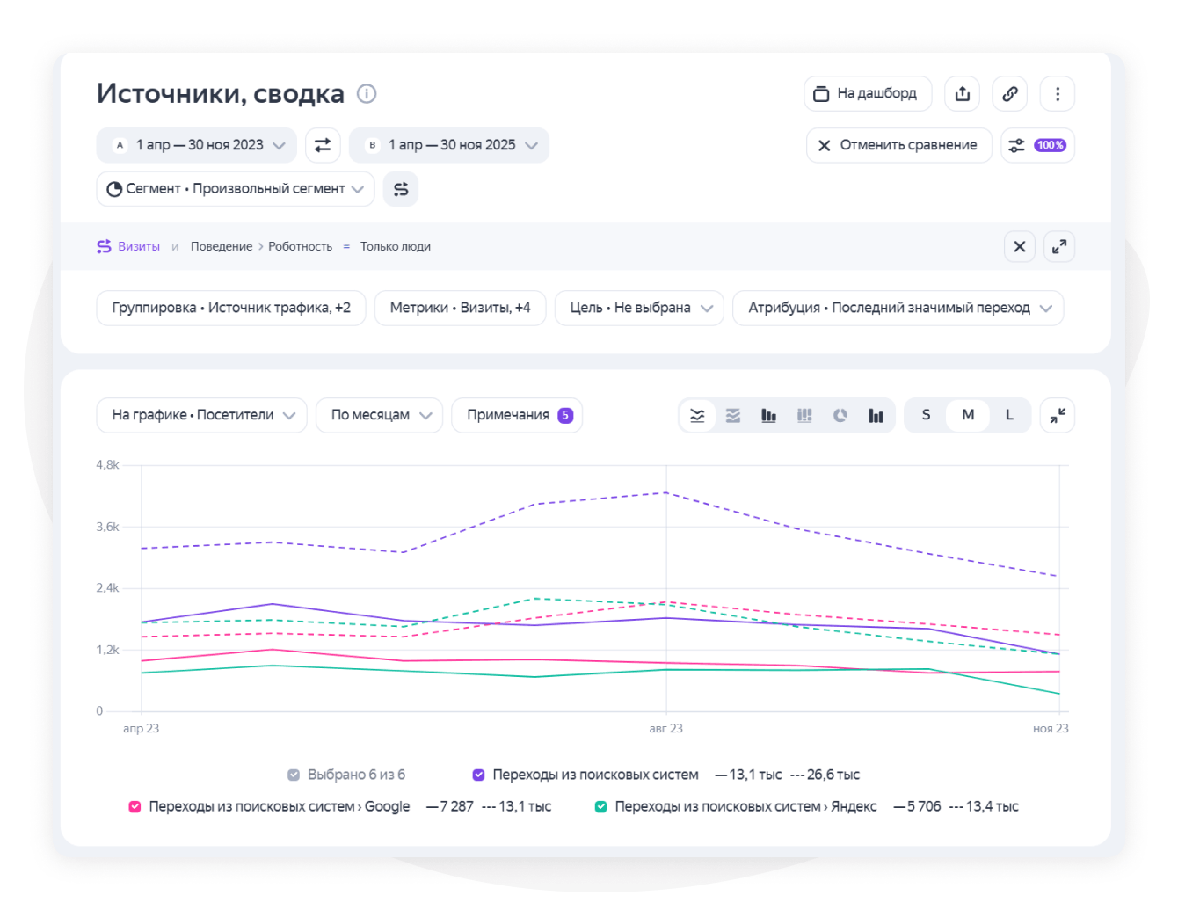The height and width of the screenshot is (910, 1178).
Task: Remove the segment filter with the X icon
Action: 1020,247
